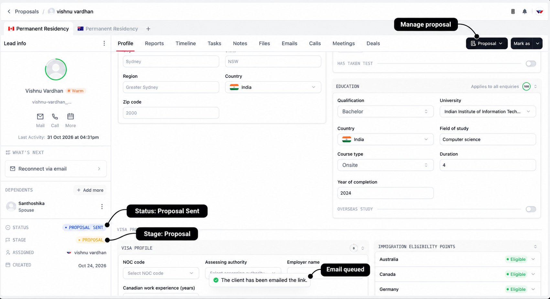Open the Tasks tab

(214, 43)
